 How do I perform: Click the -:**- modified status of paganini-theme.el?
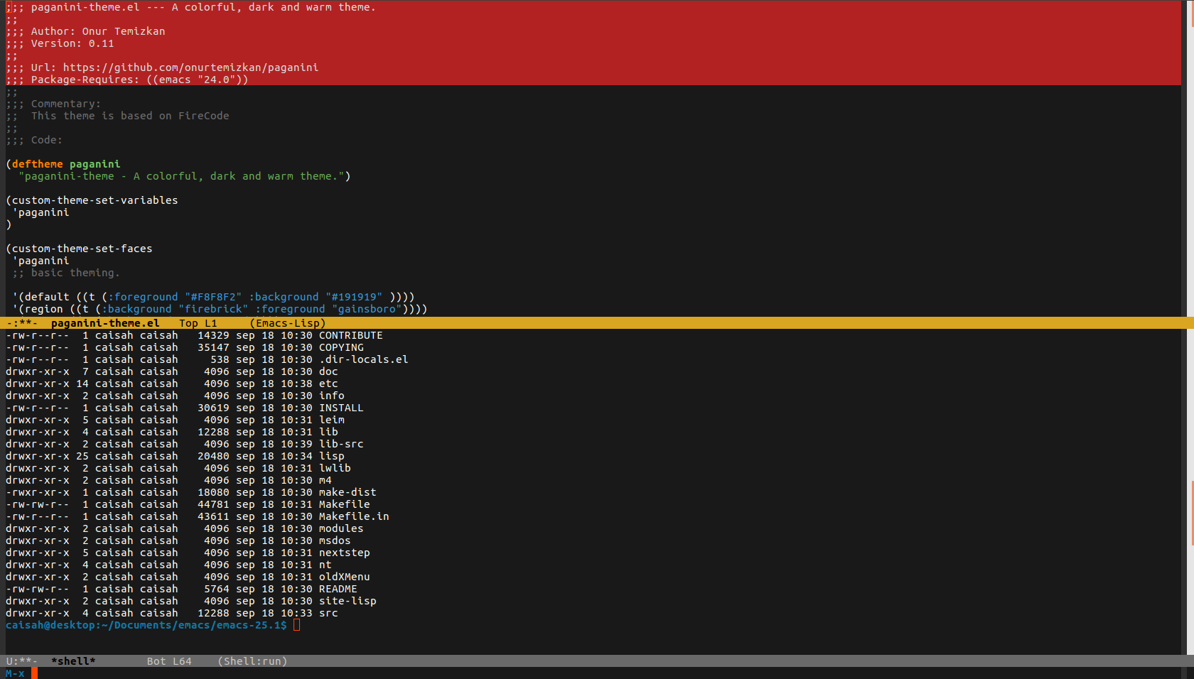22,323
